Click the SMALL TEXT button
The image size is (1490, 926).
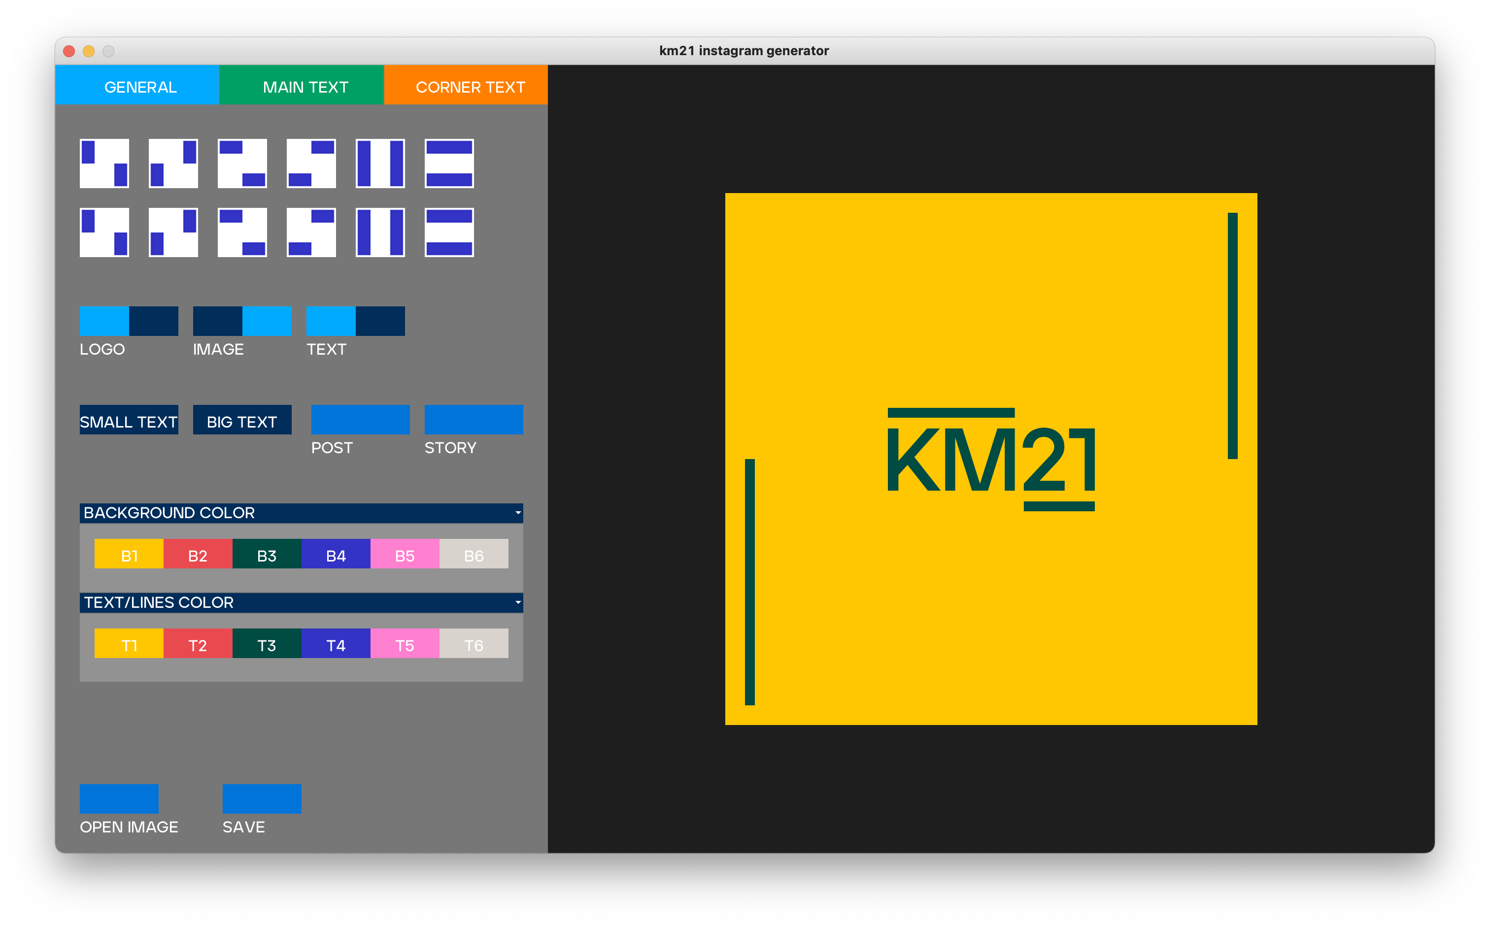tap(129, 421)
